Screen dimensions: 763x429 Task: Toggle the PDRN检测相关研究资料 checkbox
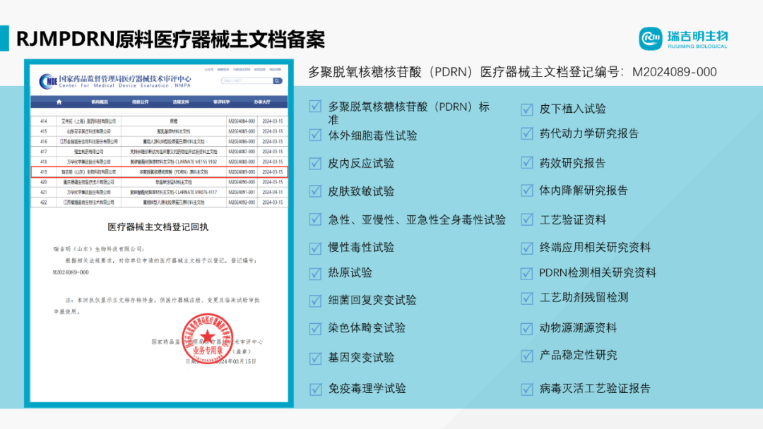(526, 274)
